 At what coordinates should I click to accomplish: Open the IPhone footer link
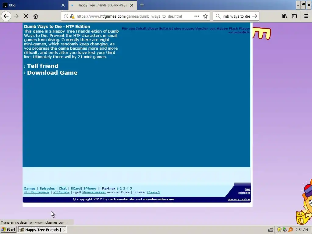pos(90,188)
